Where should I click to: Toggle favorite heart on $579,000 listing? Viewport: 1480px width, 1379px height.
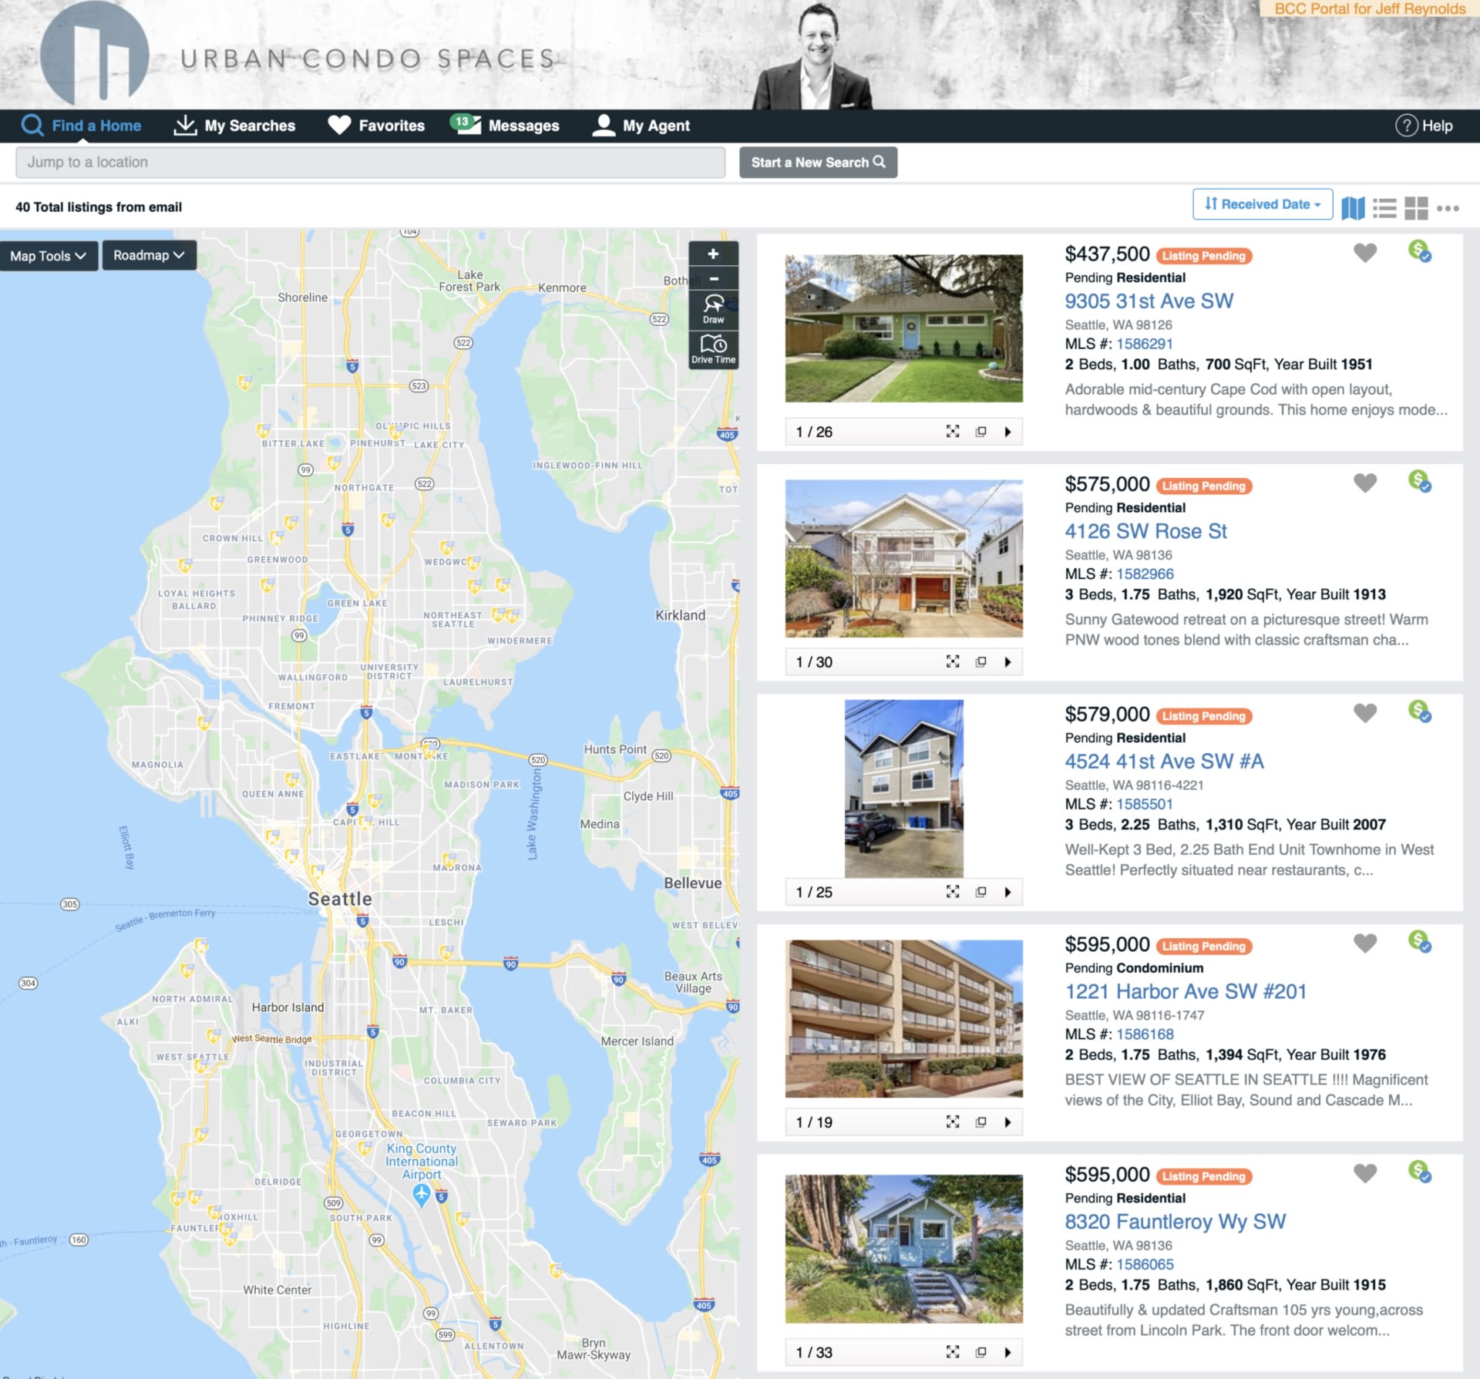[1365, 713]
